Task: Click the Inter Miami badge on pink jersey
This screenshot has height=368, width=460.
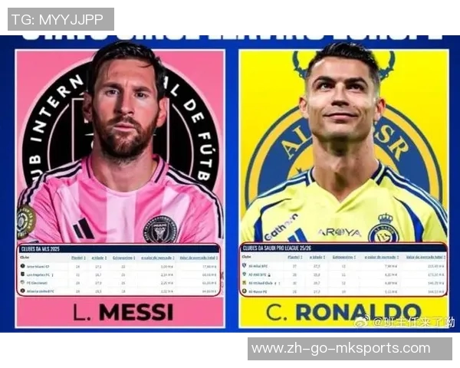Action: coord(160,230)
